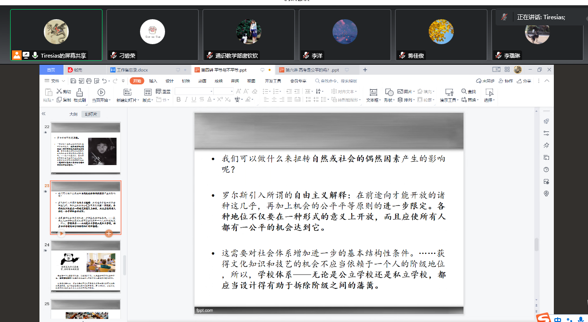588x322 pixels.
Task: Switch the side panel to 大纲 view
Action: click(x=73, y=114)
